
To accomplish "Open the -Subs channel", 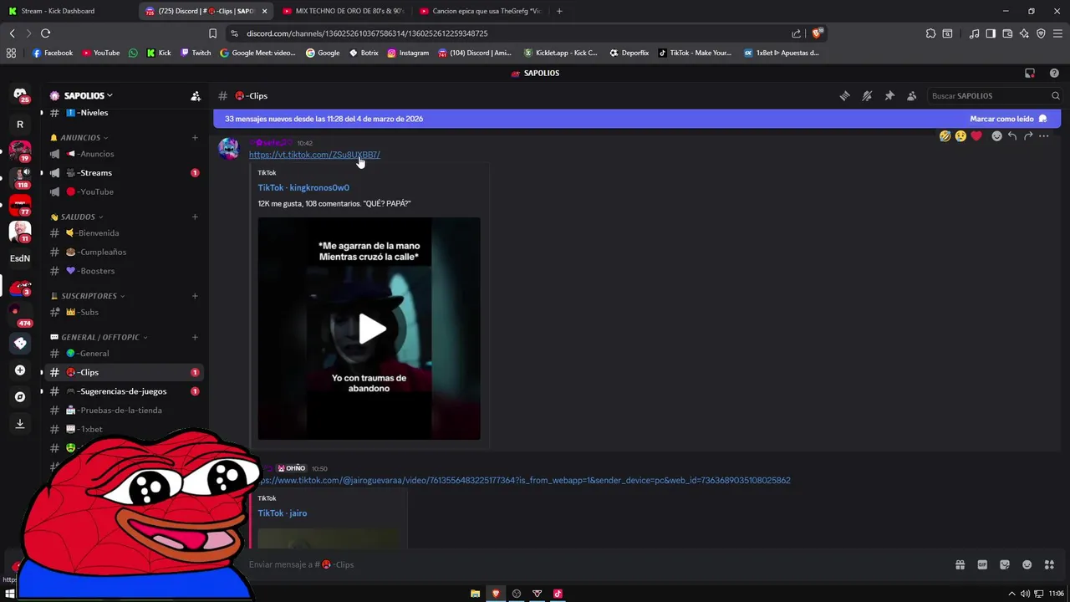I will point(124,312).
